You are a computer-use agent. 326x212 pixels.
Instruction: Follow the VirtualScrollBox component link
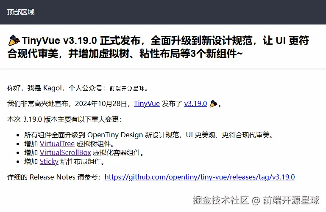click(65, 152)
